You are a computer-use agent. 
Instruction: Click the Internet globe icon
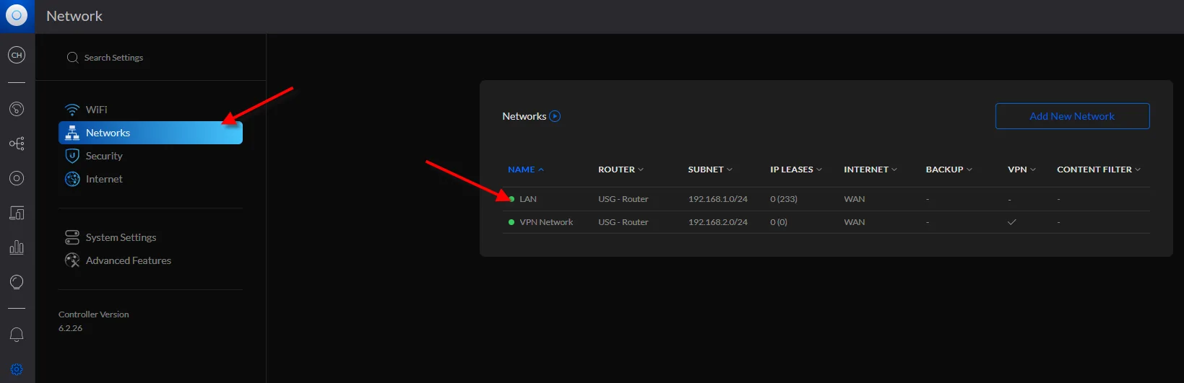tap(72, 179)
